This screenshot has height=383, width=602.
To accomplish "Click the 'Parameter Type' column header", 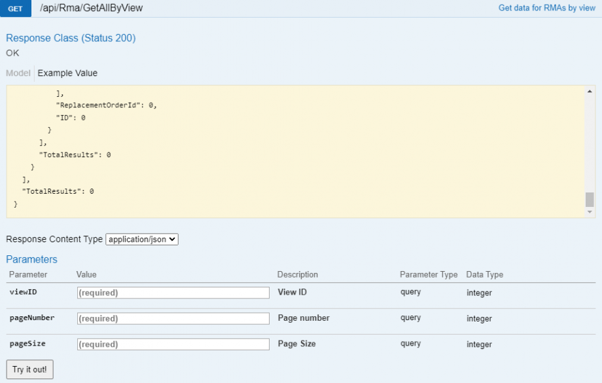I will coord(429,274).
